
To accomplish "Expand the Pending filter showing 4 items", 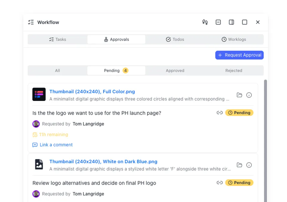I will coord(116,71).
